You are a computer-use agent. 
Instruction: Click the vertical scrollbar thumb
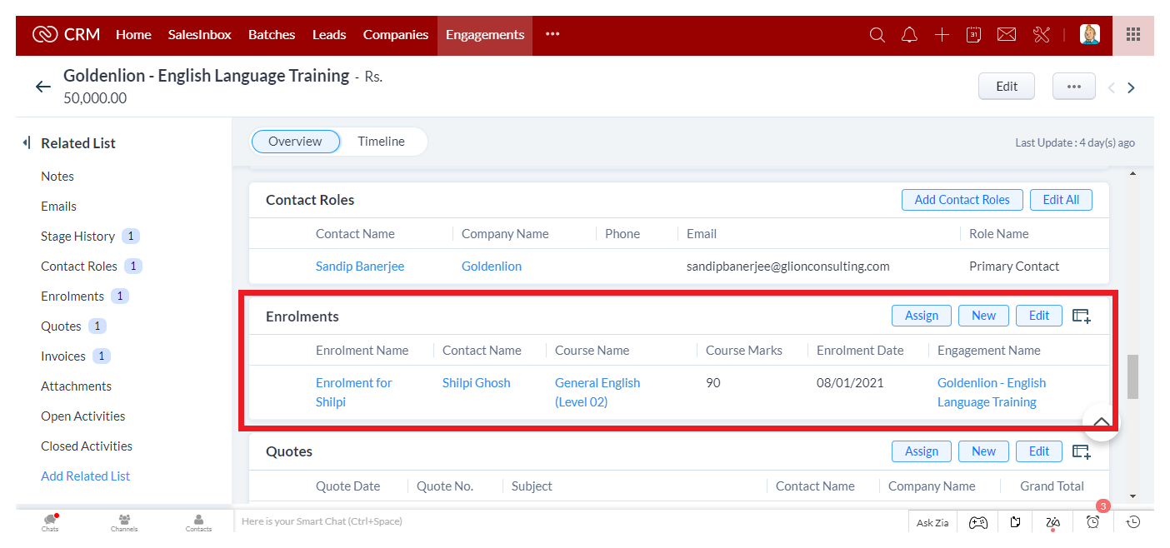tap(1132, 376)
